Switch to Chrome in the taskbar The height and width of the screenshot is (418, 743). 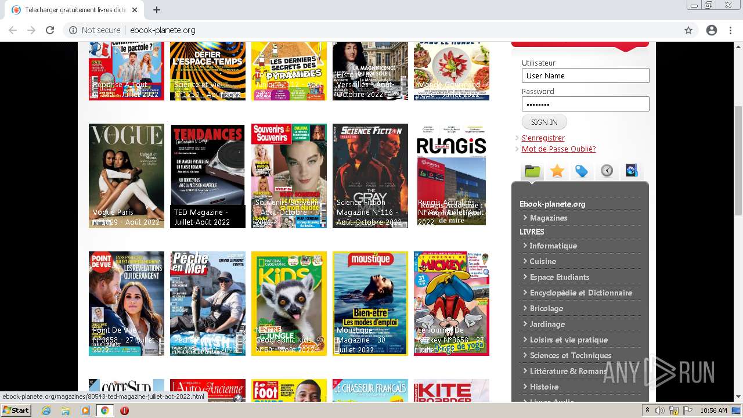104,410
